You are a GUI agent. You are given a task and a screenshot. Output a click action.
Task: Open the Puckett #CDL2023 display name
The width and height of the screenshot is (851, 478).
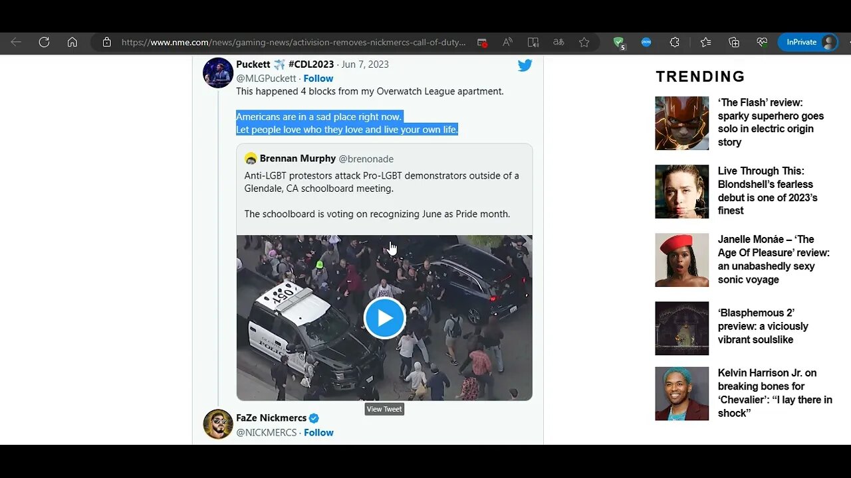(285, 64)
